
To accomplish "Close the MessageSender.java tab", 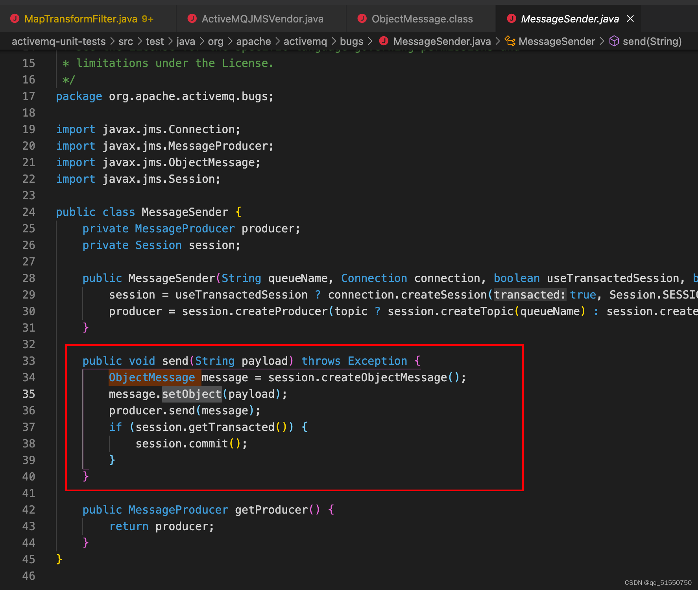I will [630, 18].
